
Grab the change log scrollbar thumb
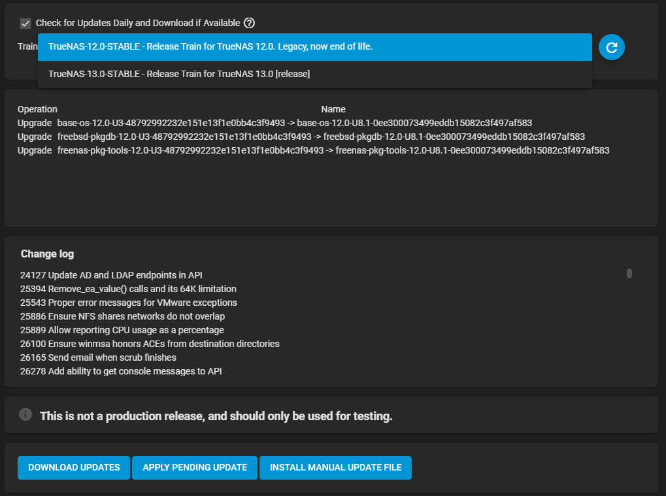click(x=629, y=273)
